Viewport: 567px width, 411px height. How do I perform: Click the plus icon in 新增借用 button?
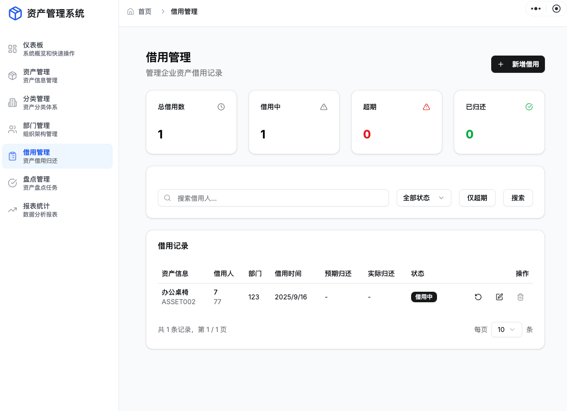click(x=501, y=64)
